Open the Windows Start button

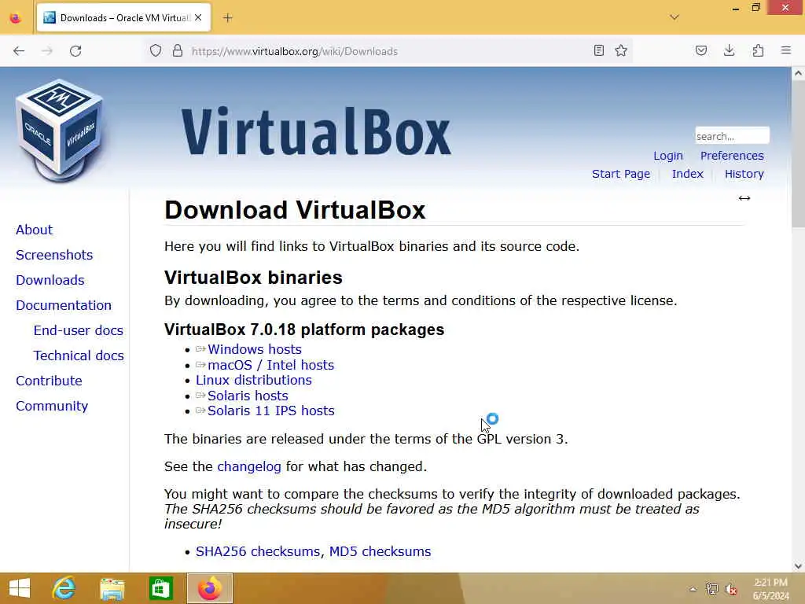pyautogui.click(x=20, y=588)
